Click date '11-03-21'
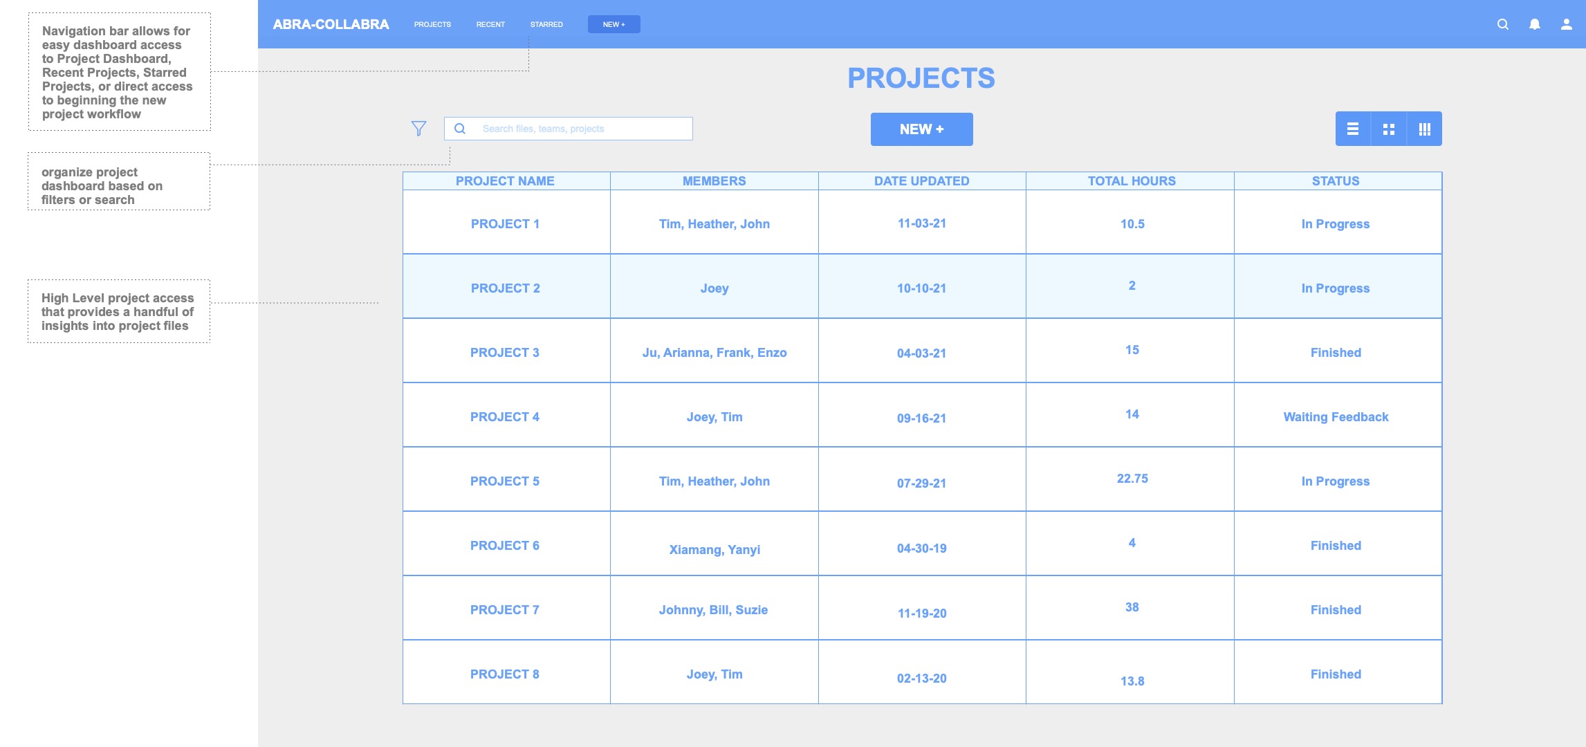Viewport: 1586px width, 747px height. coord(922,223)
